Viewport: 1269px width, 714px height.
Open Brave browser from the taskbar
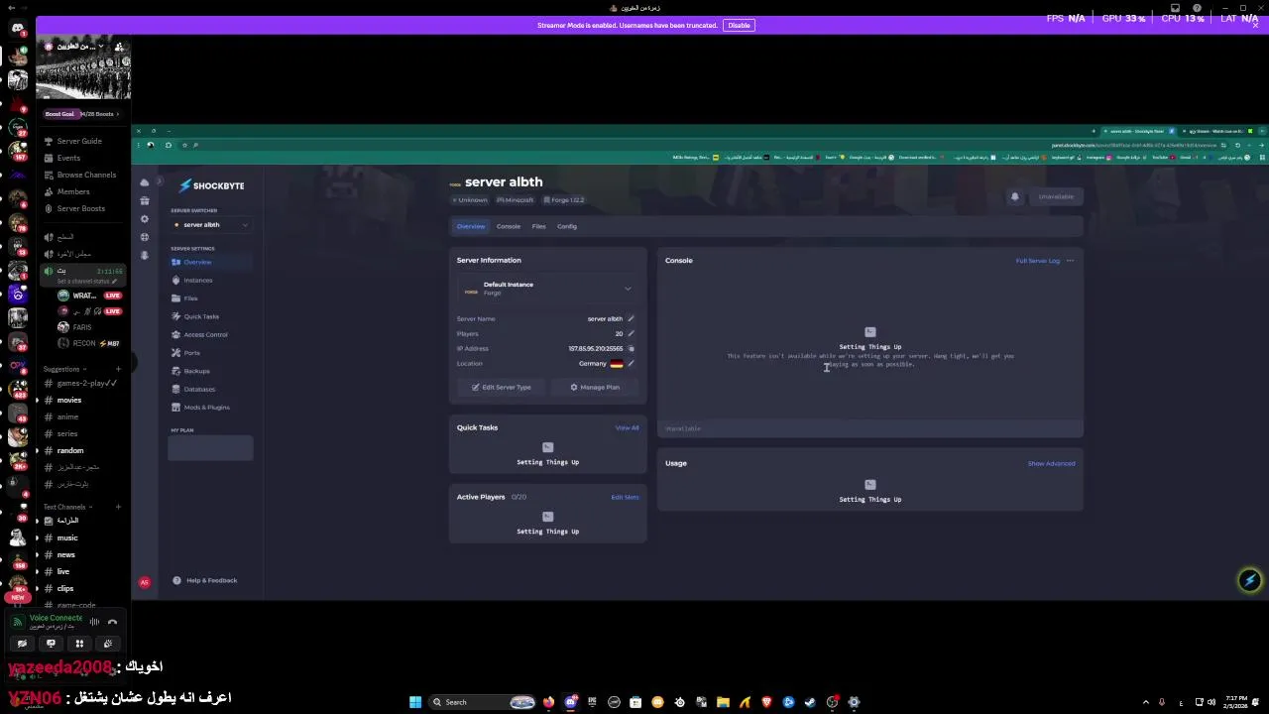pos(766,702)
